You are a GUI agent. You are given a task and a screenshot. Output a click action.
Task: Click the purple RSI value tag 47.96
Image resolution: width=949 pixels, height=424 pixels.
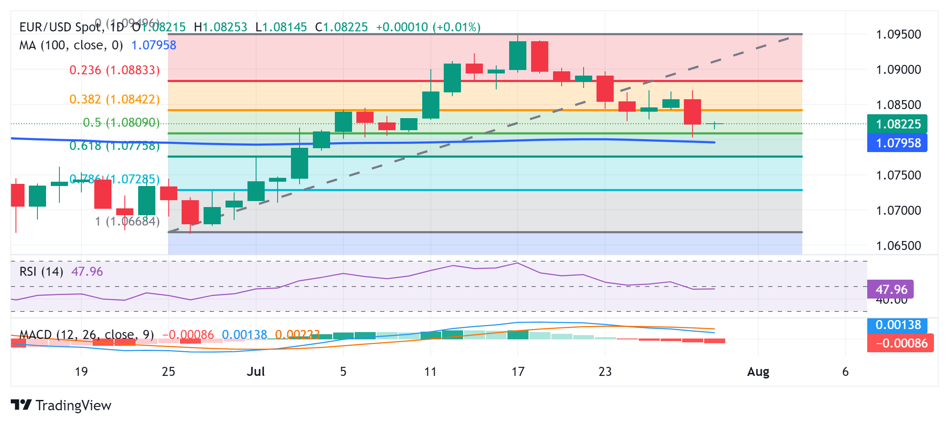point(890,290)
